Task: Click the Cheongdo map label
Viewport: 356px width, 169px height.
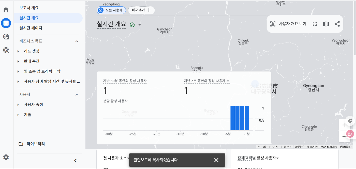Action: click(x=309, y=128)
